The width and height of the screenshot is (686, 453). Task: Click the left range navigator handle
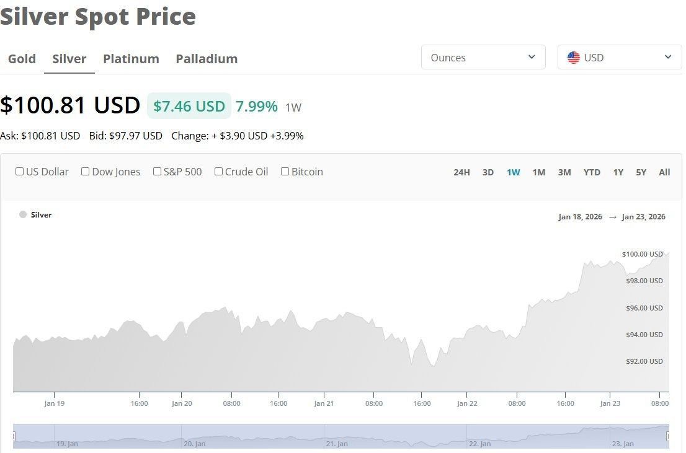pos(14,436)
